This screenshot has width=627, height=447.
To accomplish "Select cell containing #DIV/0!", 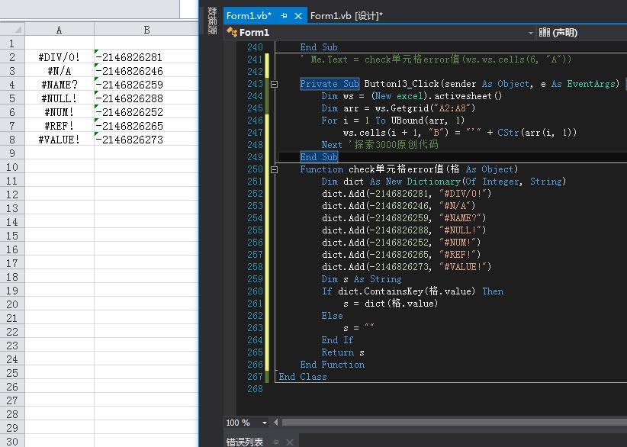I will click(59, 57).
